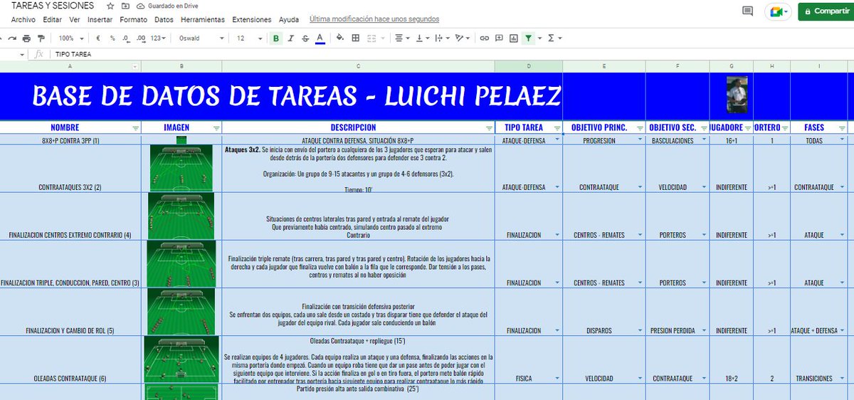
Task: Open the number format 123 dropdown
Action: 159,38
